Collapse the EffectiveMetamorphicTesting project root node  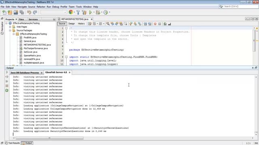[6, 23]
